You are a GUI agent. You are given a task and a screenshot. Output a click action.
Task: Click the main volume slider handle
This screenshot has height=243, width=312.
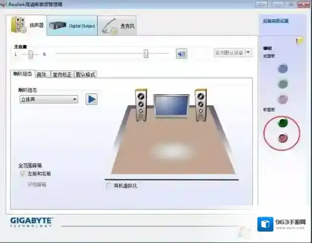coord(146,53)
